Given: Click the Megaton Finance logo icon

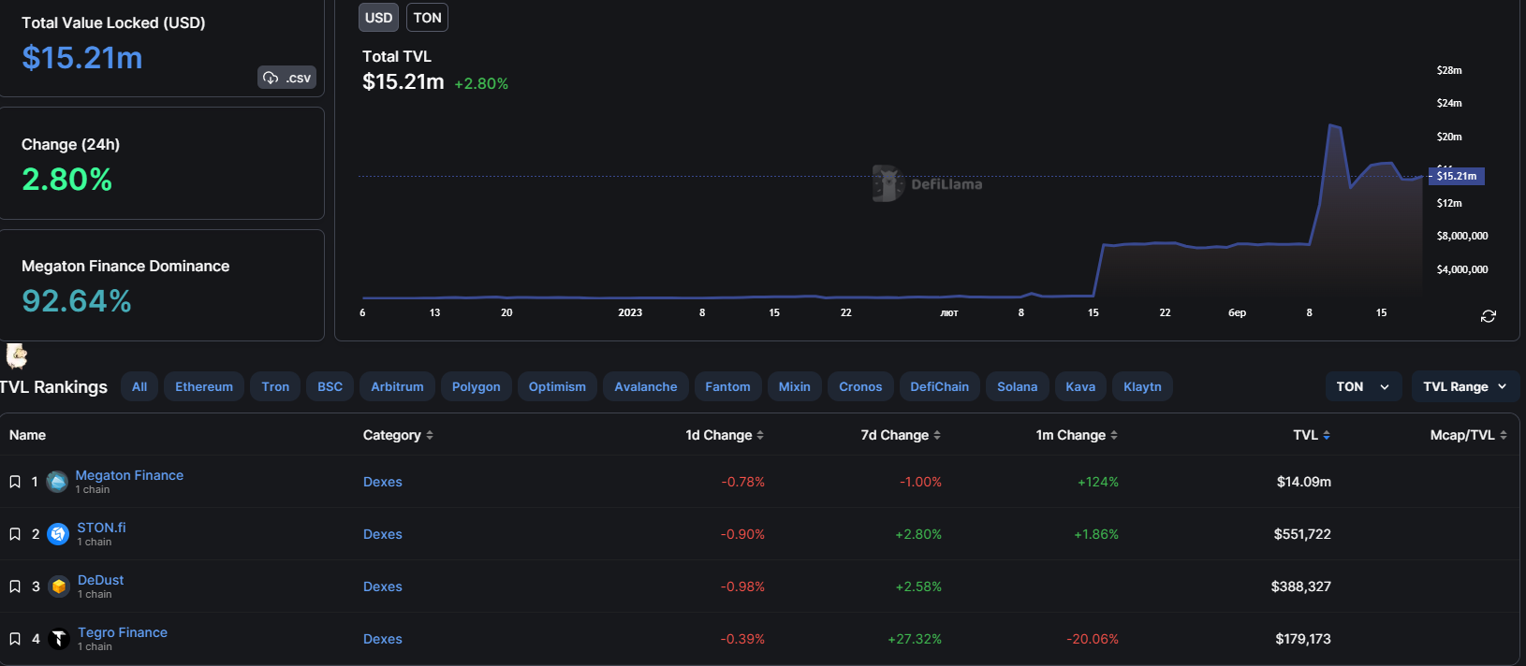Looking at the screenshot, I should 57,482.
